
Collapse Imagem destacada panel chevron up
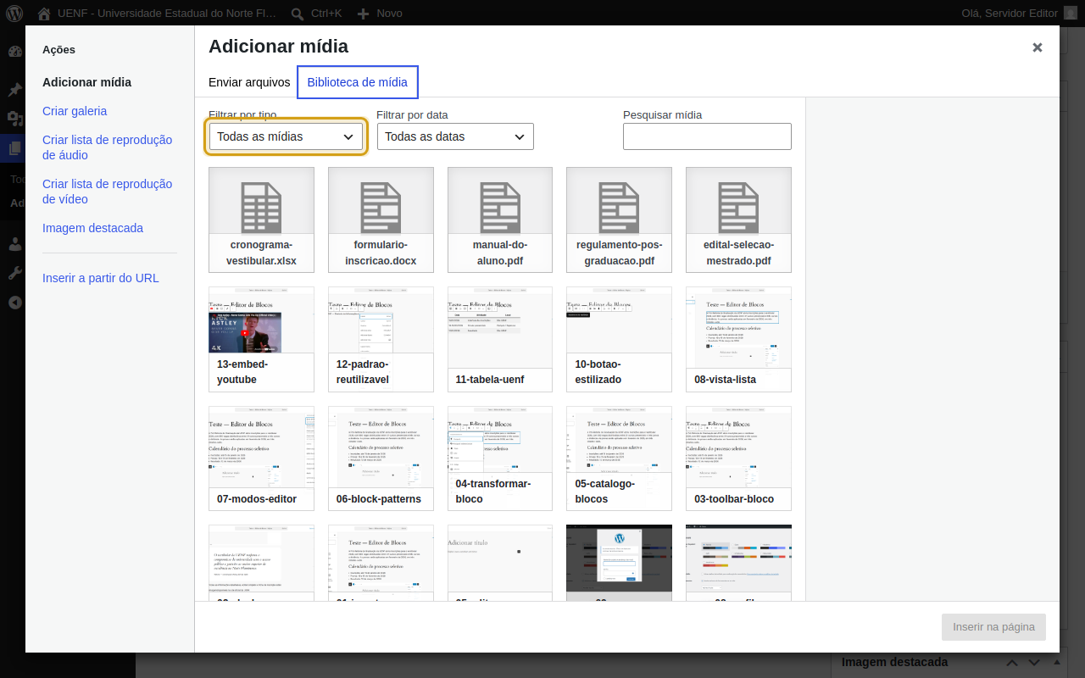pos(1011,663)
